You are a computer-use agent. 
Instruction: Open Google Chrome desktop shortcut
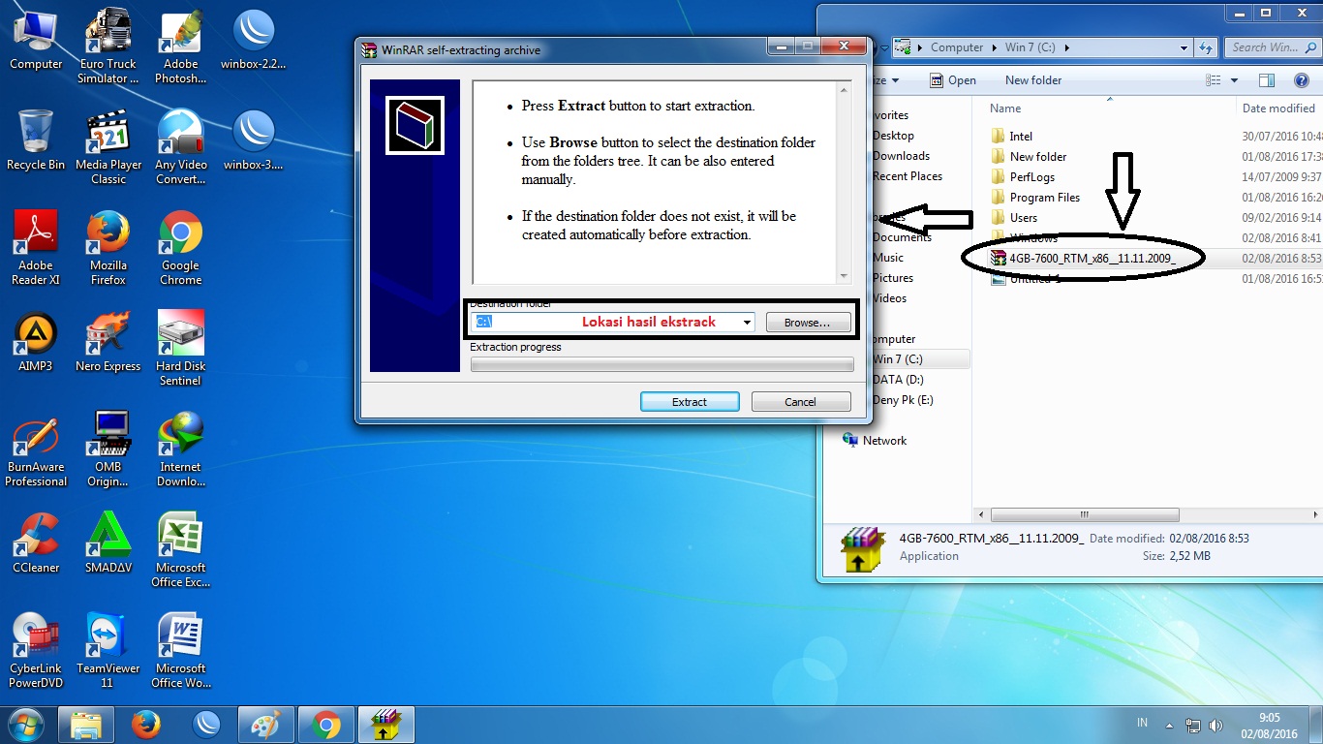tap(181, 247)
